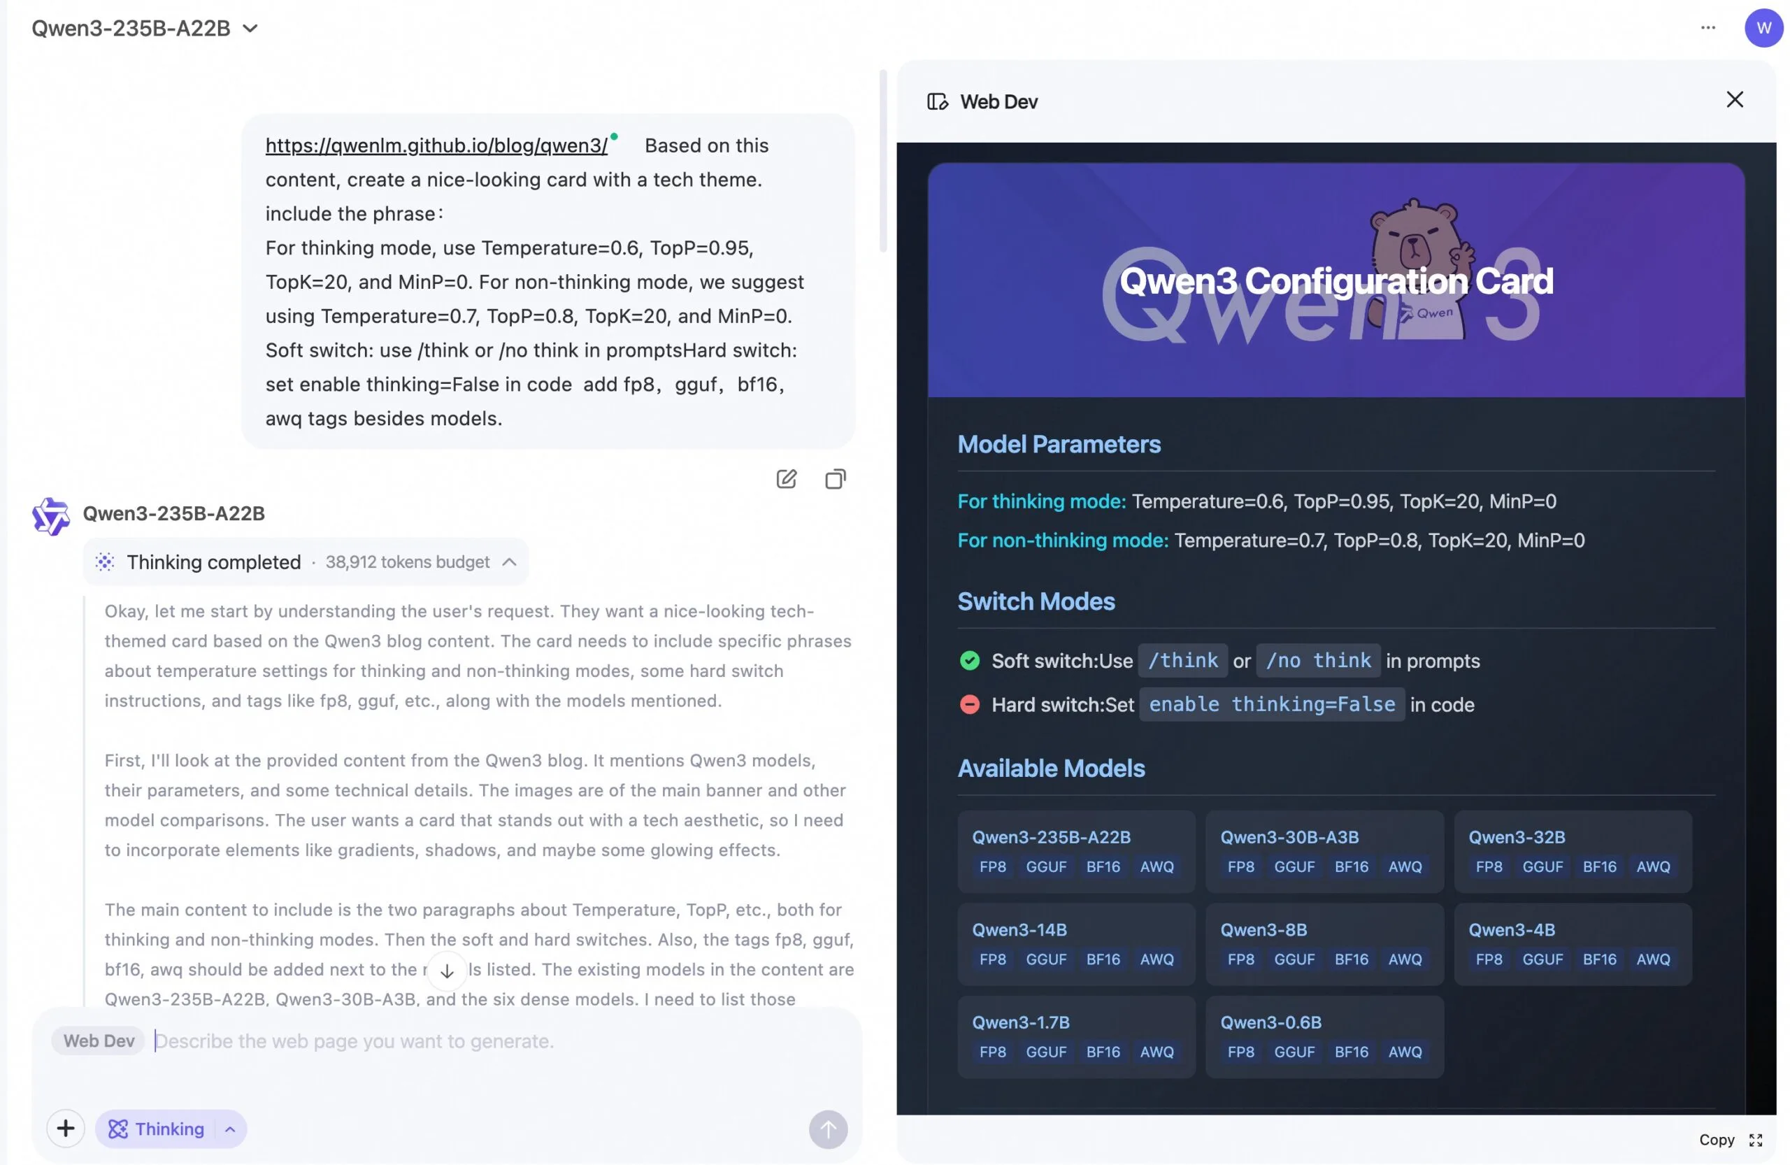The image size is (1790, 1165).
Task: Toggle the Thinking mode button
Action: point(157,1129)
